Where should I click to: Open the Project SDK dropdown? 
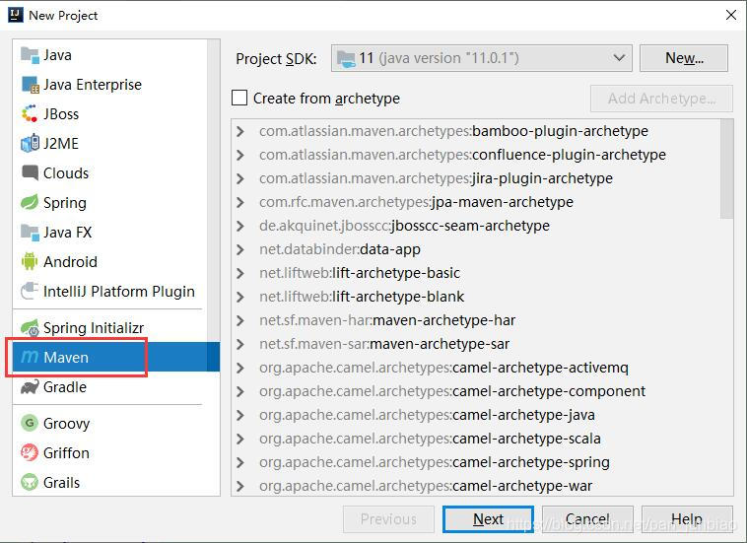[x=482, y=58]
